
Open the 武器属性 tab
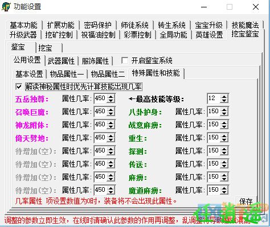pyautogui.click(x=61, y=61)
